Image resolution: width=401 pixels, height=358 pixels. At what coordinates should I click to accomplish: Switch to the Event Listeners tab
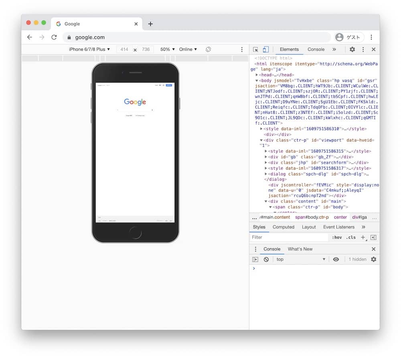coord(338,227)
